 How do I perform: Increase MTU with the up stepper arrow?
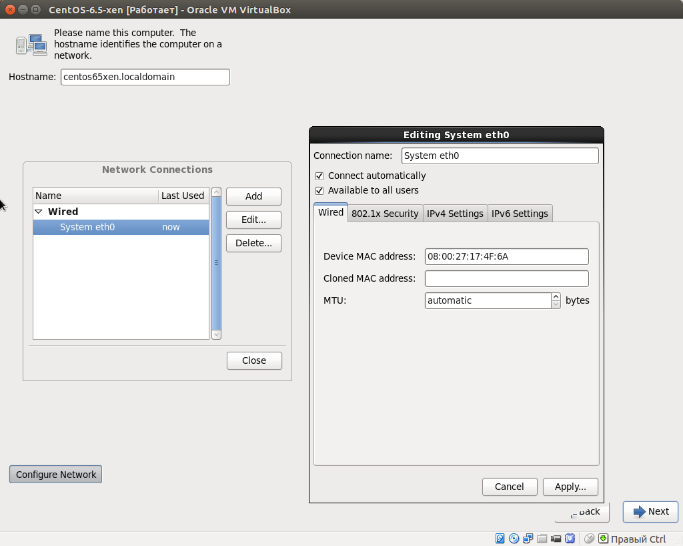(x=556, y=297)
